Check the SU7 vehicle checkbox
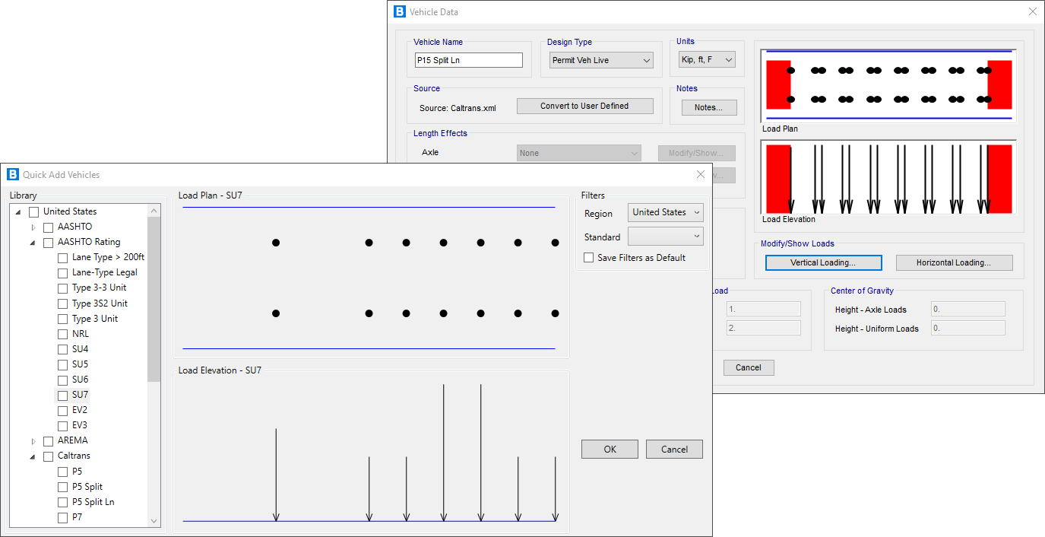 pyautogui.click(x=62, y=396)
